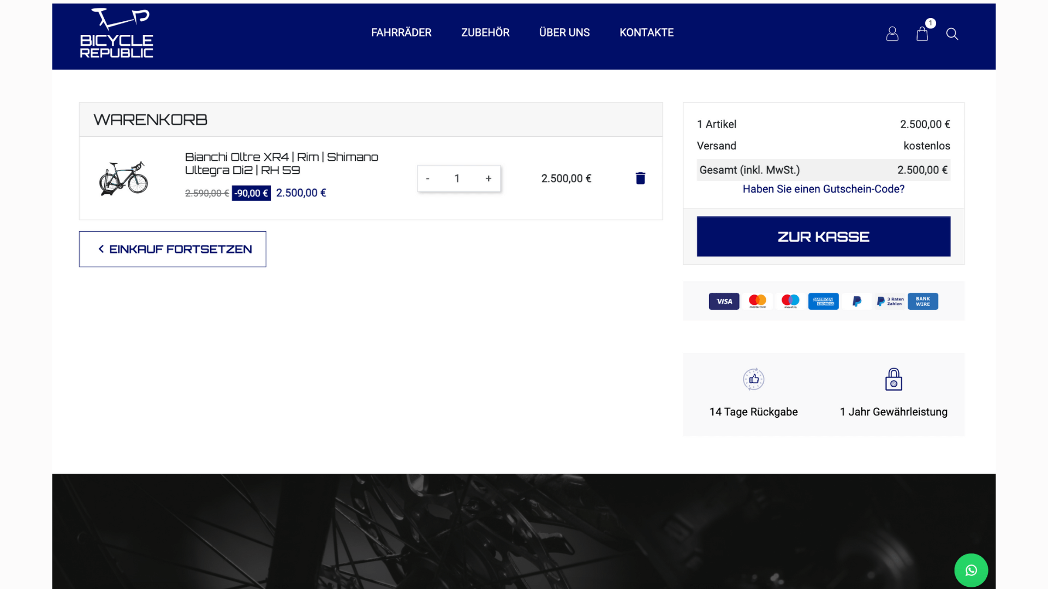The height and width of the screenshot is (589, 1048).
Task: Delete the Bianchi Oltre XR4 item
Action: (640, 178)
